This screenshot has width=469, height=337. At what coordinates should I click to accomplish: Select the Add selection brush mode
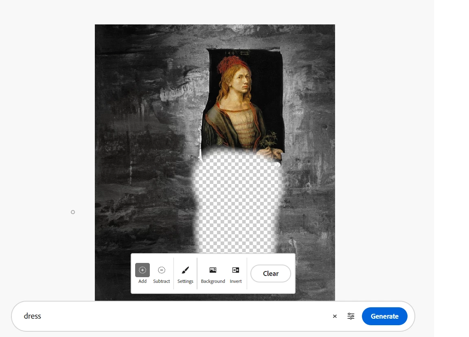(x=142, y=274)
